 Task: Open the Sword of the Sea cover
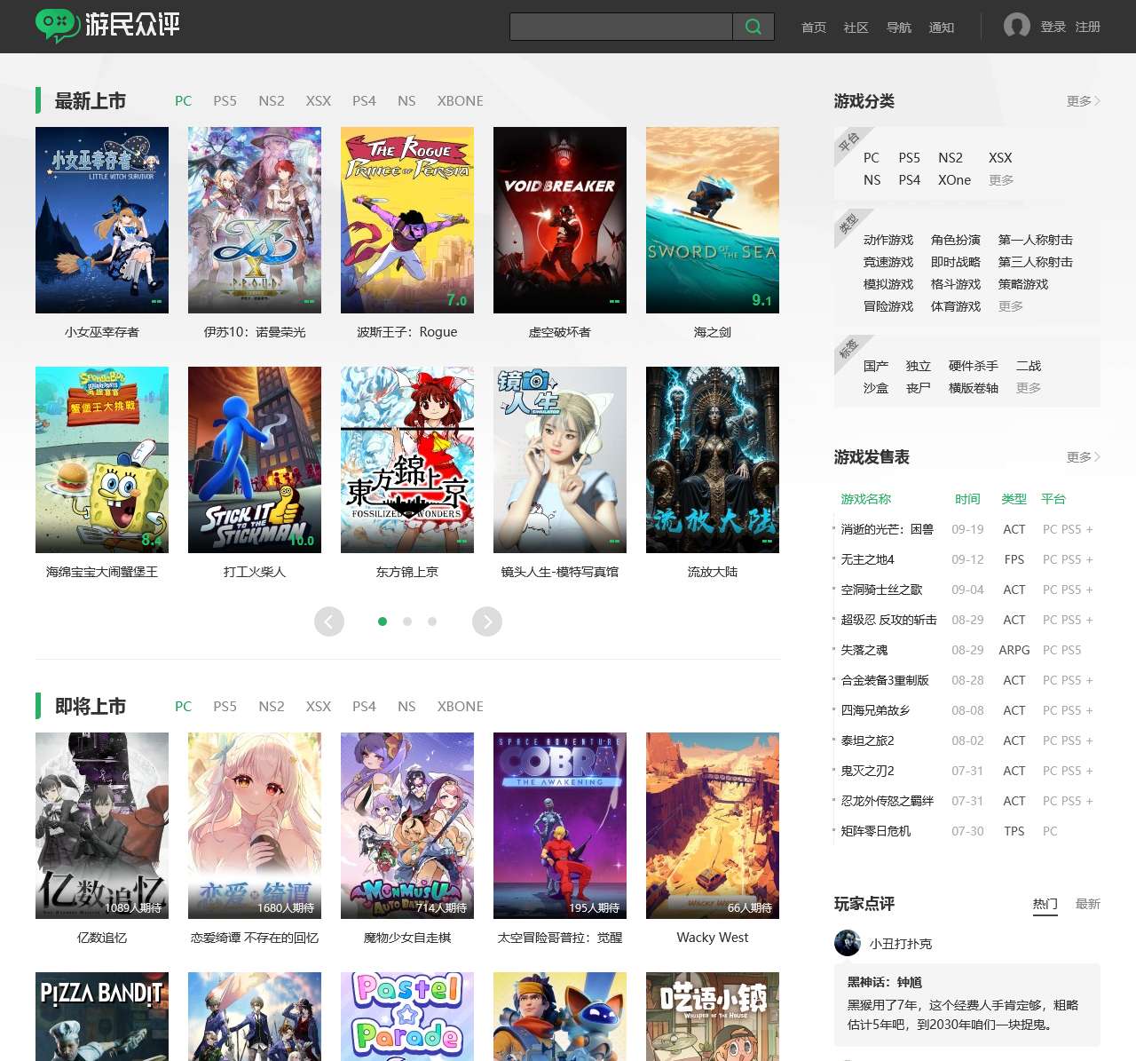pos(713,220)
